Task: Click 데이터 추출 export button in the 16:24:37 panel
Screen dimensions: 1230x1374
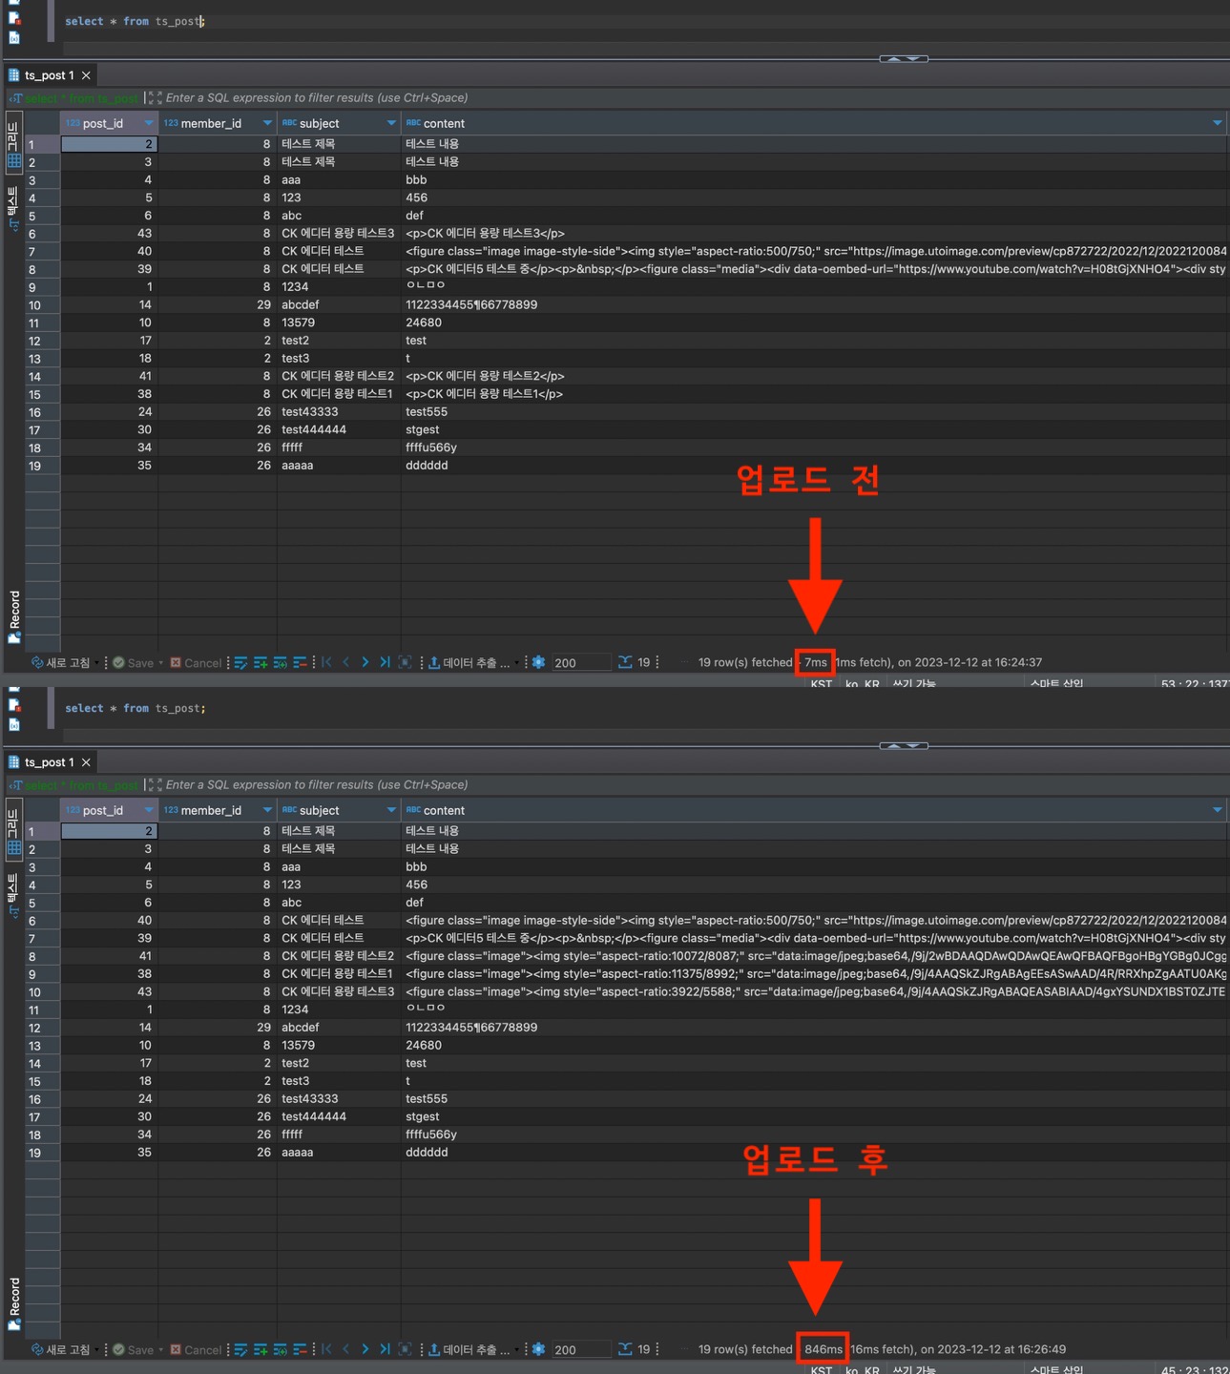Action: point(469,662)
